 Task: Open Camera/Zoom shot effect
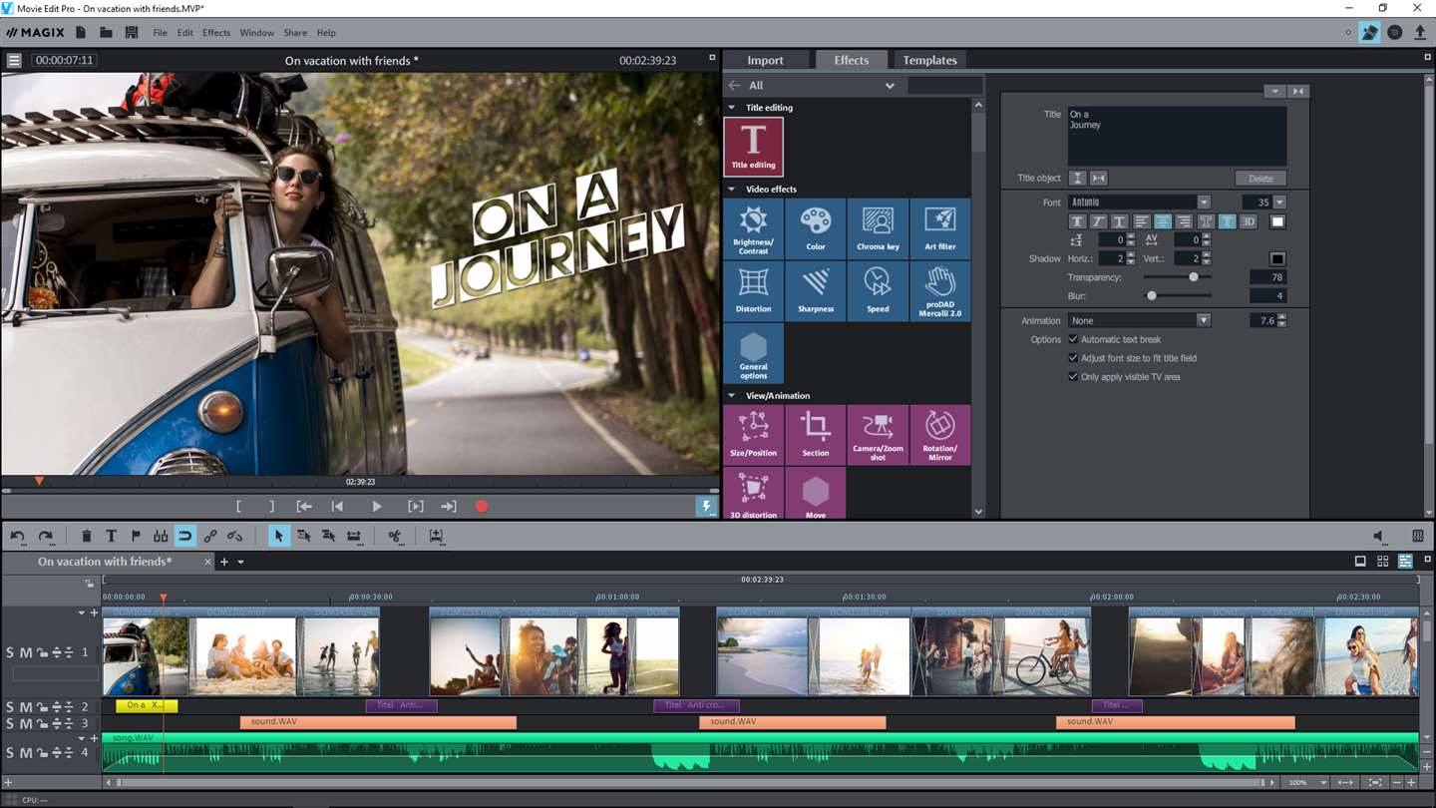point(878,435)
